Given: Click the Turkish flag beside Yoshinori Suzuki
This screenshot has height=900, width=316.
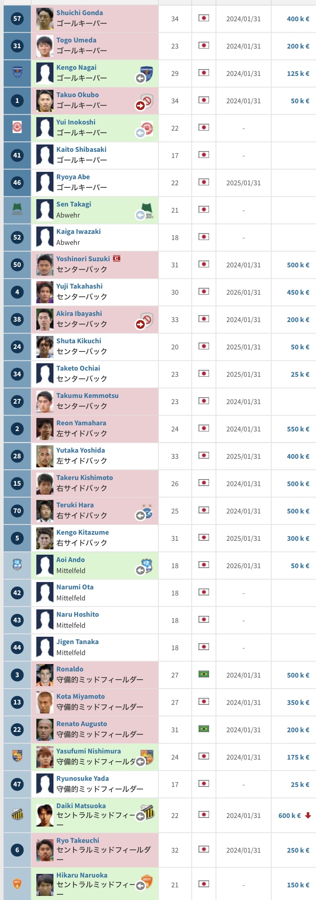Looking at the screenshot, I should point(117,258).
